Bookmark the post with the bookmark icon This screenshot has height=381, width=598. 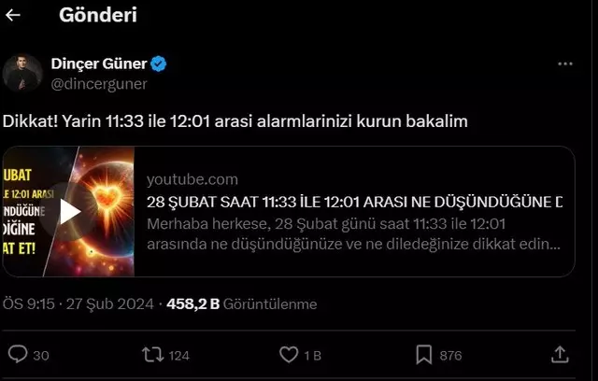[x=423, y=355]
